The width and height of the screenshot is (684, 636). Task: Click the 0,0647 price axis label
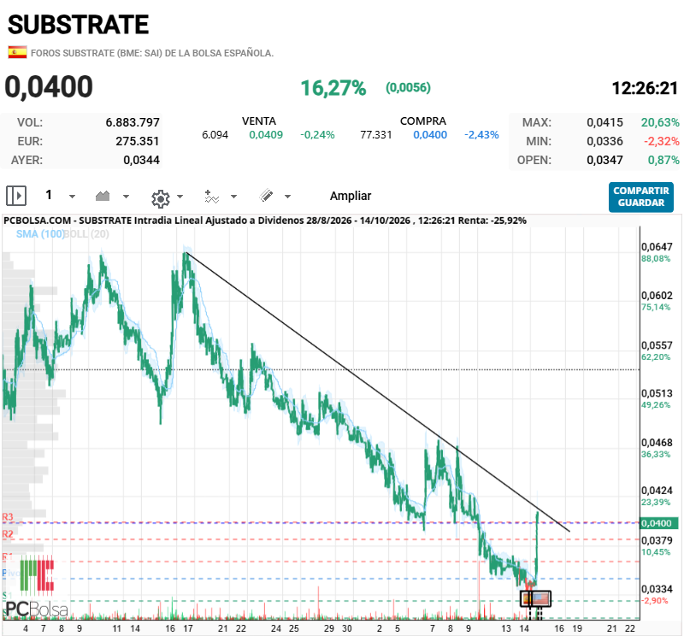click(x=657, y=247)
